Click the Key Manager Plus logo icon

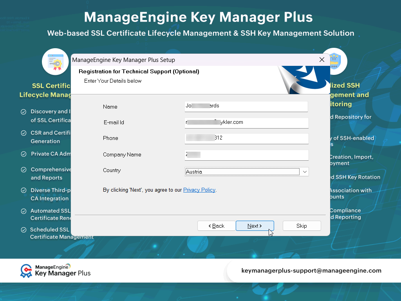pos(26,271)
